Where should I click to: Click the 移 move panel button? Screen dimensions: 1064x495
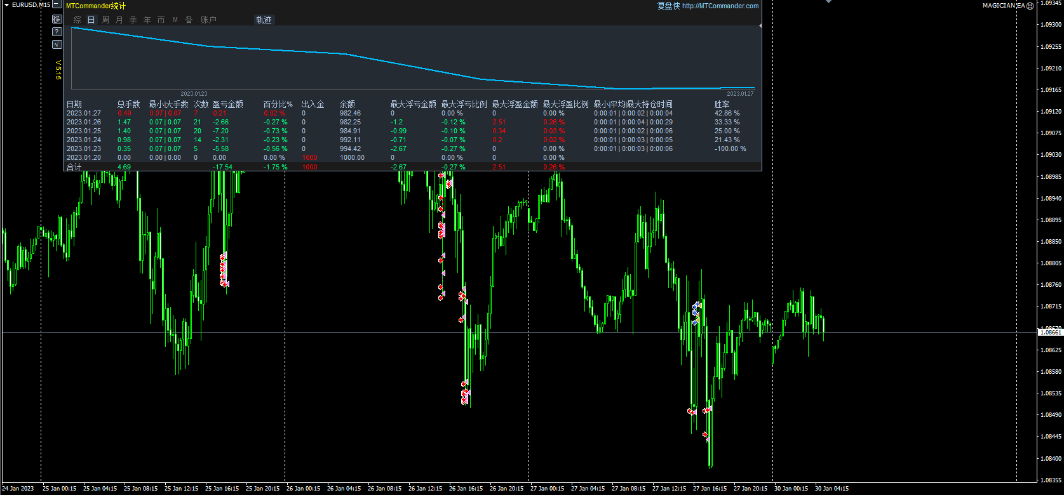pyautogui.click(x=57, y=19)
